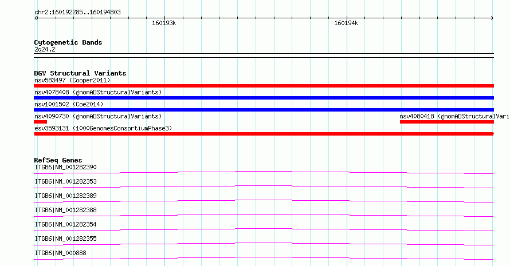
Task: Open variant label nsv4090730 (gnomADStructuralVariants)
Action: 98,116
